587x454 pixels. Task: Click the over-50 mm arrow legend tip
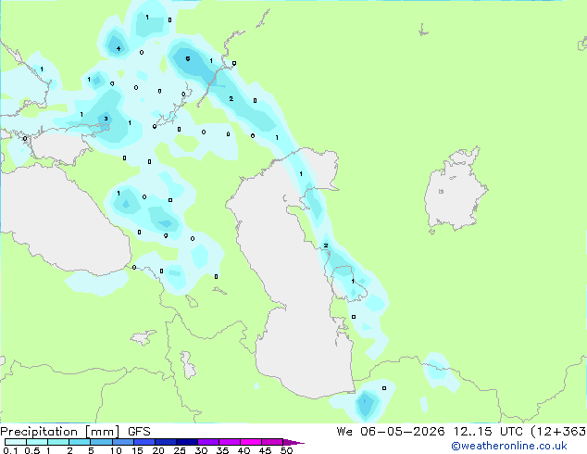pos(293,442)
